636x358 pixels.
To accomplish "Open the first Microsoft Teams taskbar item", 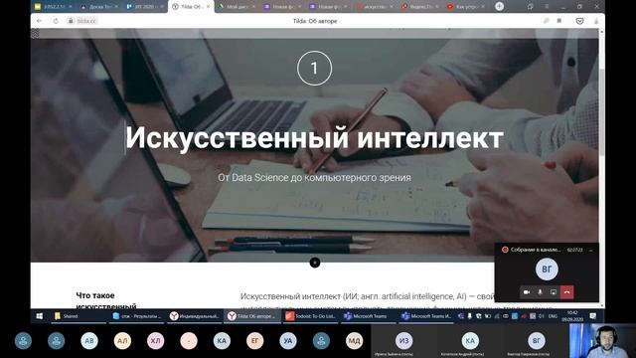I will [x=369, y=316].
